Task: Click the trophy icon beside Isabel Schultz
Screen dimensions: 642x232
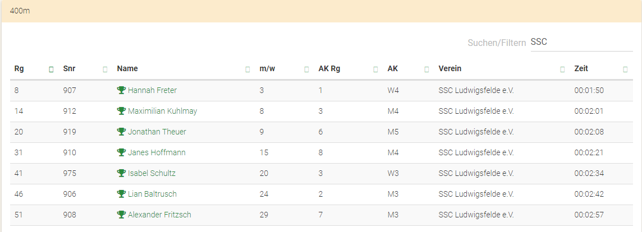Action: [x=121, y=173]
